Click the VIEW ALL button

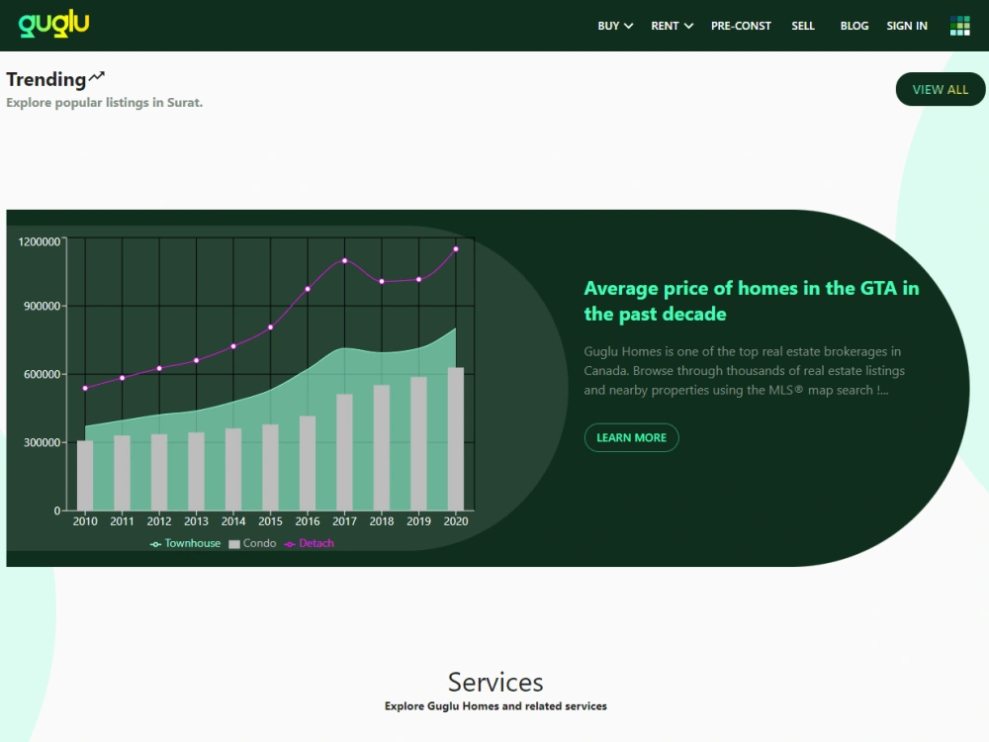[x=940, y=90]
